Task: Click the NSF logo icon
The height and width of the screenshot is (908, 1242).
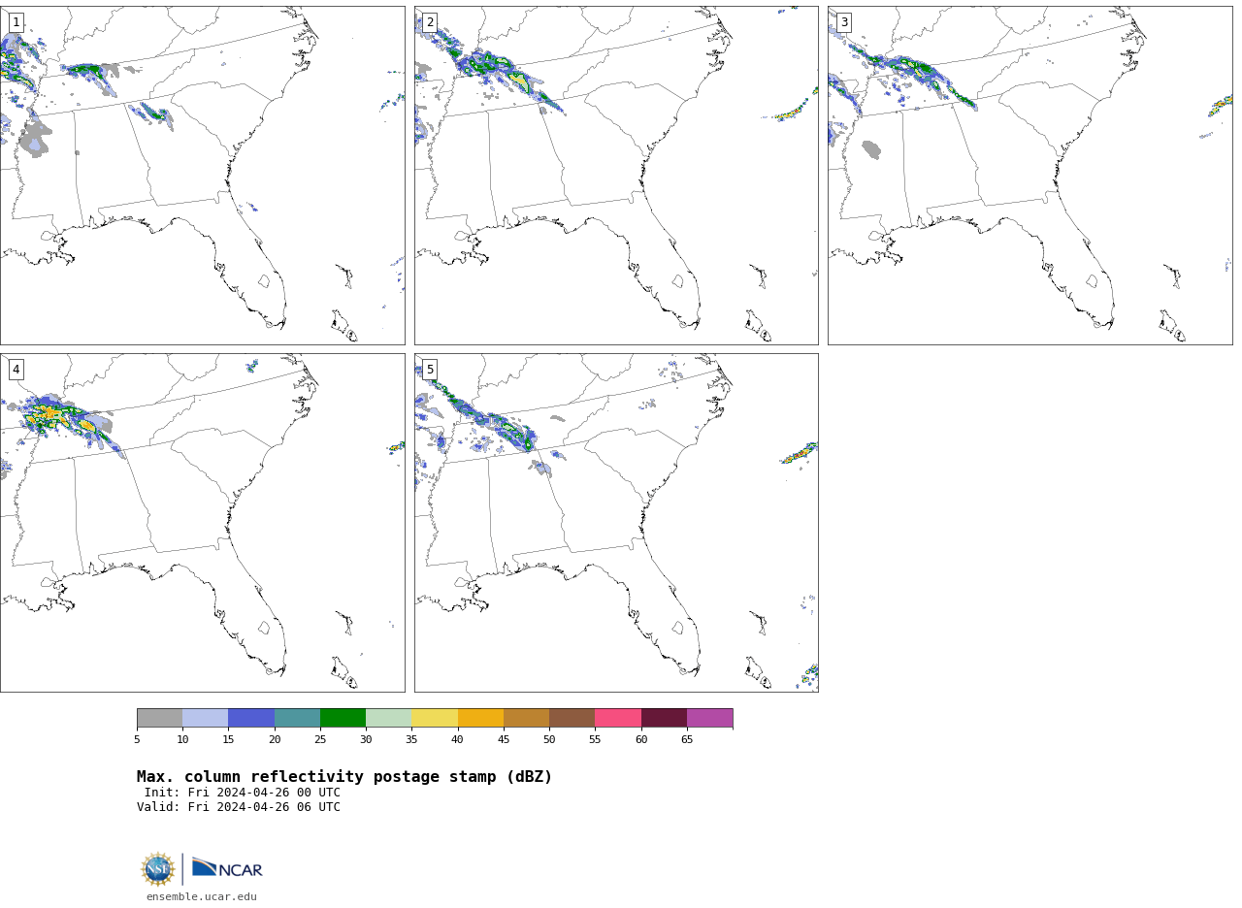Action: pyautogui.click(x=158, y=869)
